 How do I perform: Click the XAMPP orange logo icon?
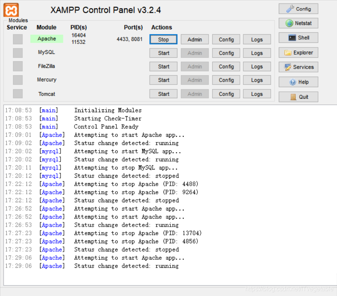click(11, 10)
